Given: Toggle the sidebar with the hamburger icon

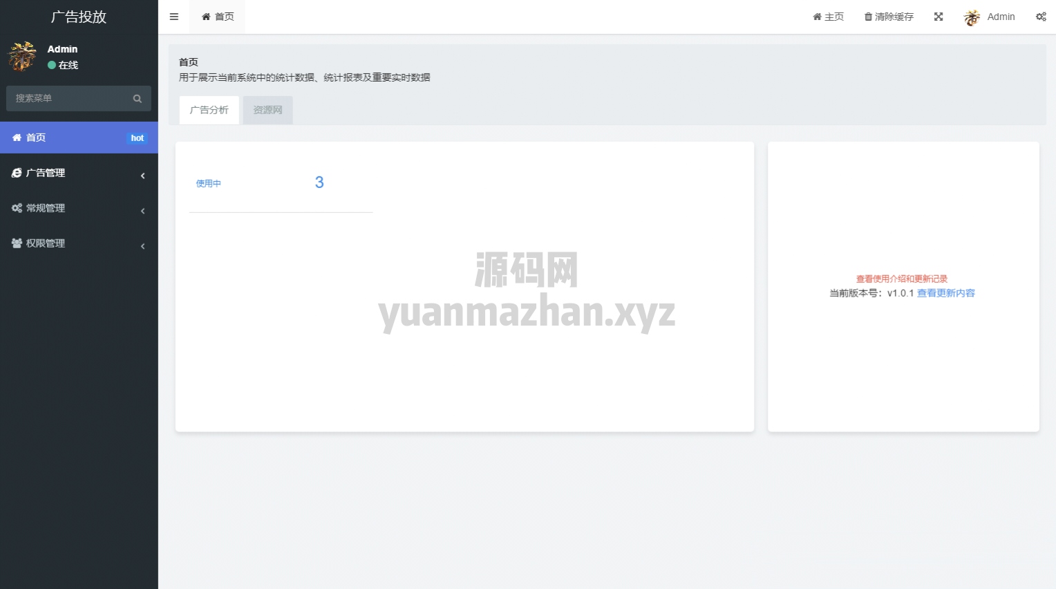Looking at the screenshot, I should [174, 17].
